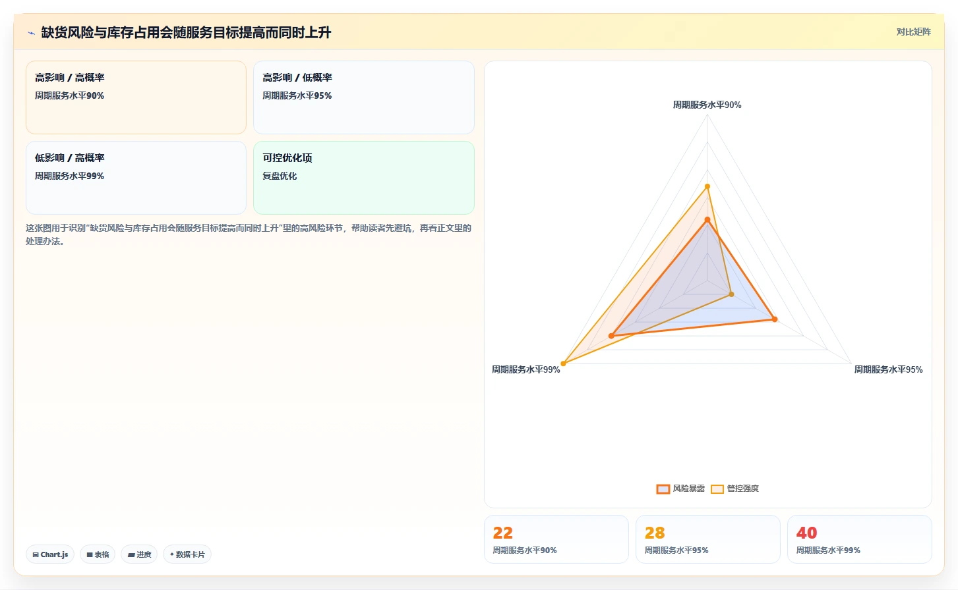Click the 对比矩阵 label in header
This screenshot has height=590, width=958.
pos(913,32)
